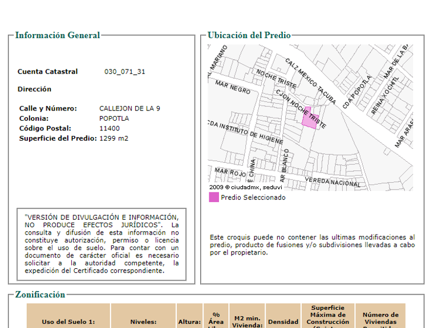The width and height of the screenshot is (438, 328).
Task: Click the Zonificación section heading
Action: click(40, 294)
